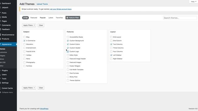Check the Right Sidebar checkbox
This screenshot has height=111, width=198.
[x=111, y=59]
